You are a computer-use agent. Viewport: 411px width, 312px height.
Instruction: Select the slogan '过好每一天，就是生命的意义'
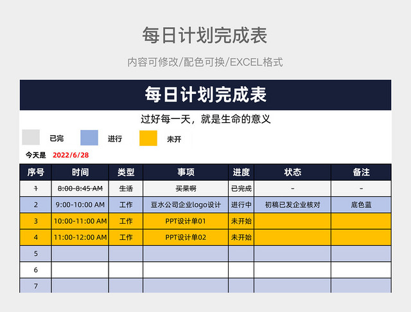tap(205, 119)
